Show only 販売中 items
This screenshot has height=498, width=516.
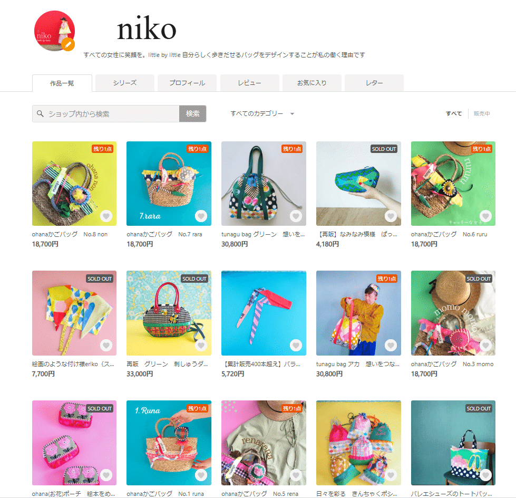(482, 113)
